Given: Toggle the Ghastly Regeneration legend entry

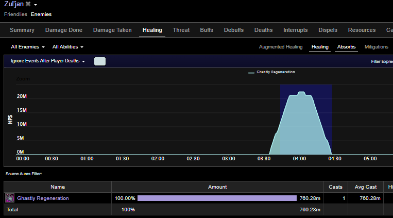Looking at the screenshot, I should (271, 72).
